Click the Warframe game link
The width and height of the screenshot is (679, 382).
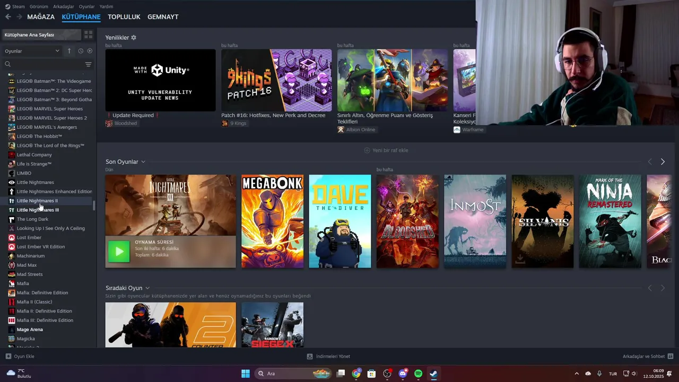tap(468, 129)
